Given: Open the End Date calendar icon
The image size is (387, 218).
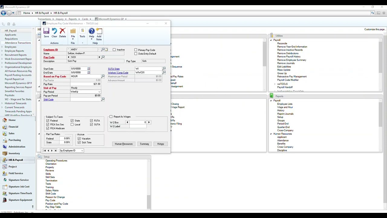Looking at the screenshot, I should [89, 73].
